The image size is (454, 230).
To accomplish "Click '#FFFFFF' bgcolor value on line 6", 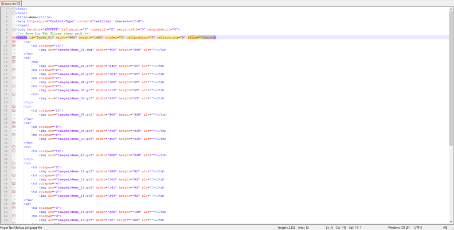I will (51, 30).
